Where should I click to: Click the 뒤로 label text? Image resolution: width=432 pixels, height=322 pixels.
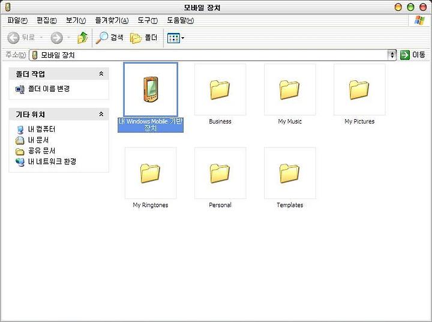[28, 37]
